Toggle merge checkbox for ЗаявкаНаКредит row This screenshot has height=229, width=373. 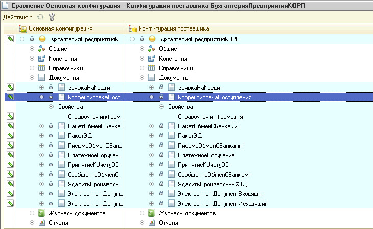pos(10,87)
